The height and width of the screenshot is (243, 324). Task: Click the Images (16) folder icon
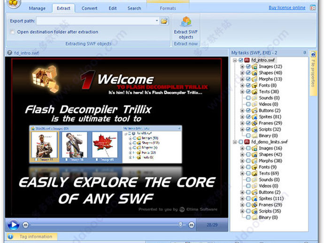[x=255, y=148]
